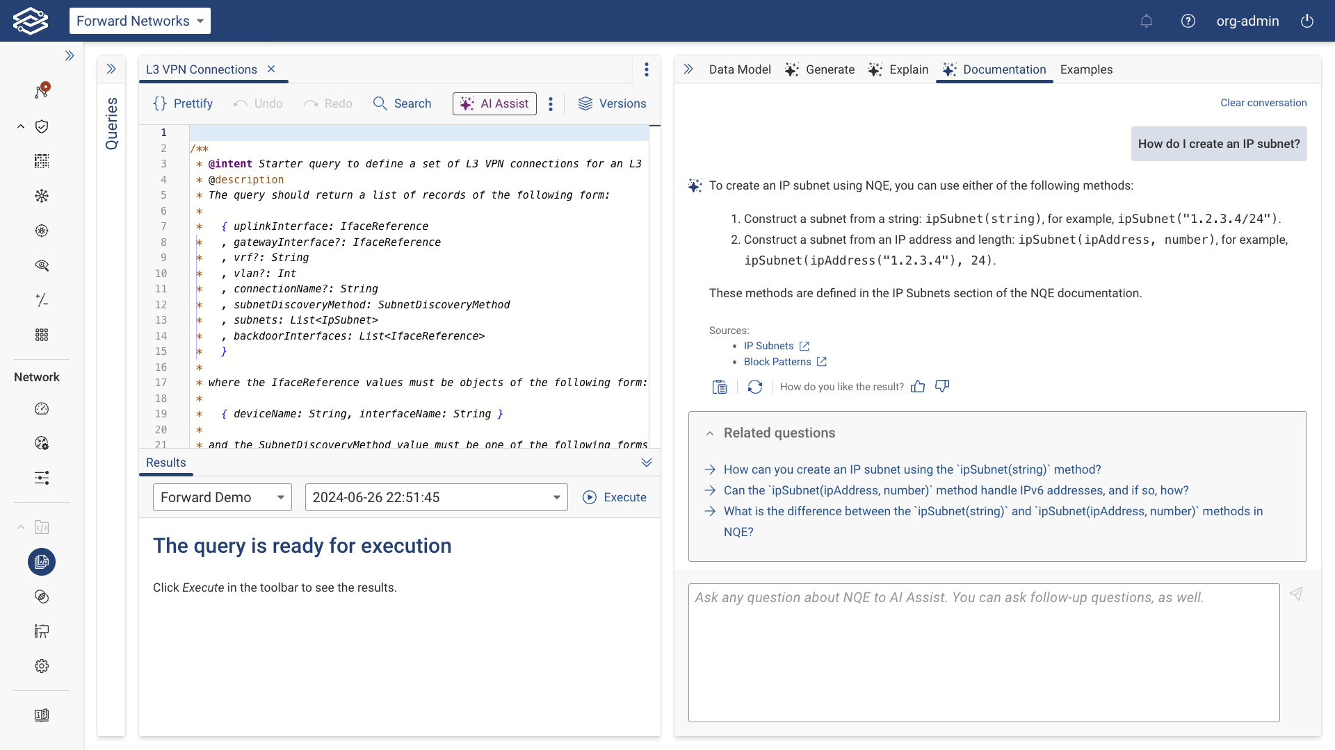Collapse the Related questions section
The height and width of the screenshot is (750, 1335).
pyautogui.click(x=710, y=433)
